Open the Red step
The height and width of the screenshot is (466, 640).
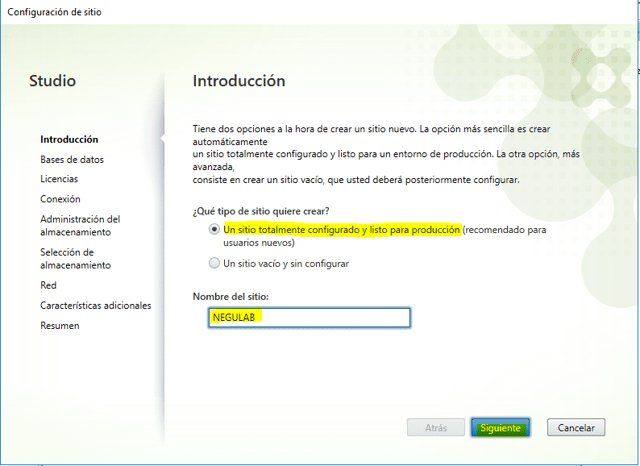[x=48, y=285]
